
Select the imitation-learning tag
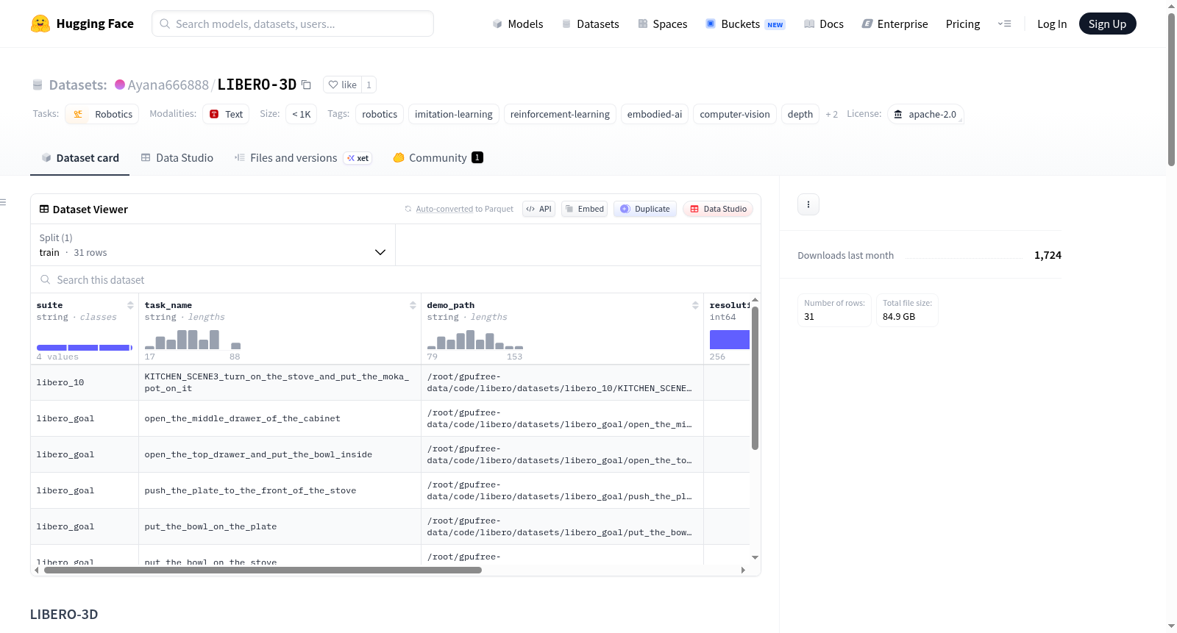coord(454,114)
